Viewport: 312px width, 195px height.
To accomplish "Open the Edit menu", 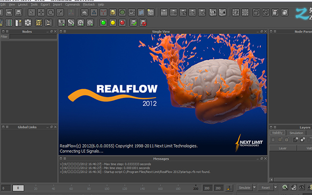I will point(3,4).
